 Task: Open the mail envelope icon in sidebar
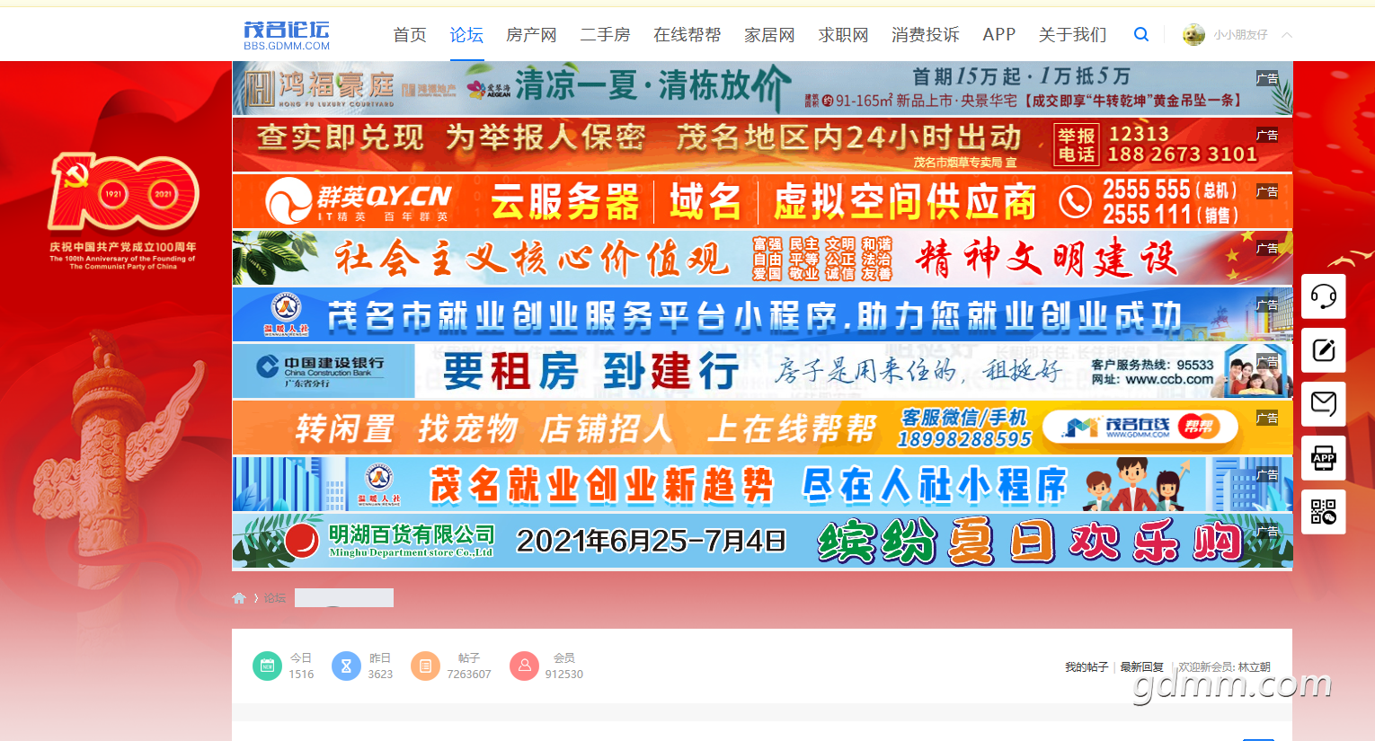(1324, 404)
